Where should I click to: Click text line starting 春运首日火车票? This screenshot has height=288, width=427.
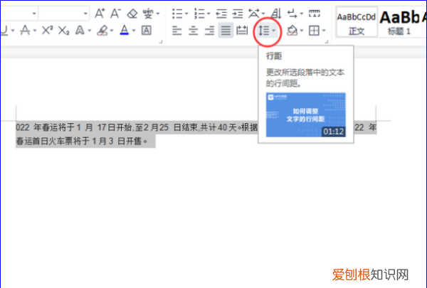(x=82, y=141)
